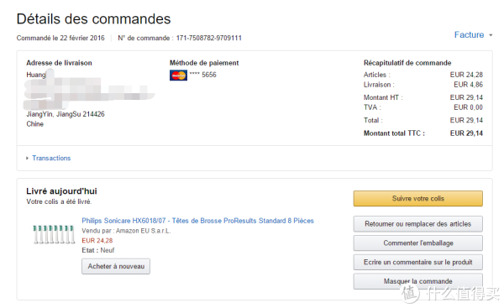Click the Montant total TTC amount

[466, 133]
